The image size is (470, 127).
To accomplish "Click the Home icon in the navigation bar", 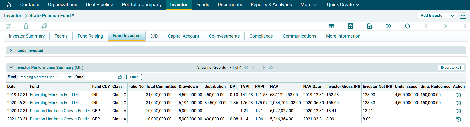I will click(8, 5).
